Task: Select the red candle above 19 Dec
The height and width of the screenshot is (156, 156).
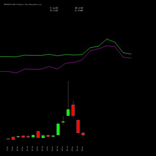Action: point(13,138)
